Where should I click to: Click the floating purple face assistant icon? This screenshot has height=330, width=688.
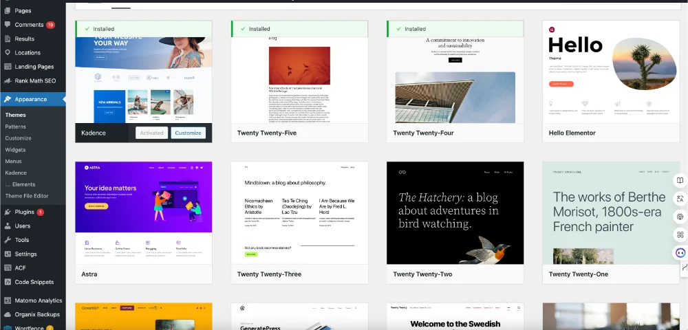click(680, 253)
